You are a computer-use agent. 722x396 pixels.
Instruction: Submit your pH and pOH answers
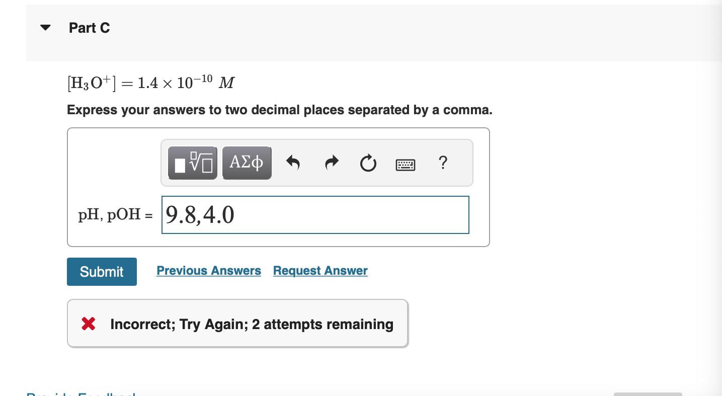102,271
